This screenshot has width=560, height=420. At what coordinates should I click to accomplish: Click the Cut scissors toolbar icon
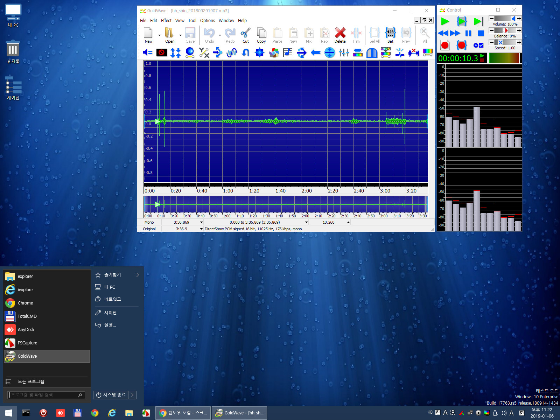tap(246, 33)
